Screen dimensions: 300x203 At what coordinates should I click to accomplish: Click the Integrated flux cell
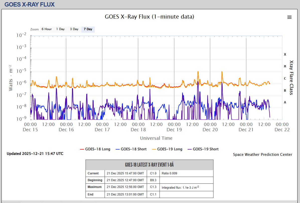click(x=180, y=187)
